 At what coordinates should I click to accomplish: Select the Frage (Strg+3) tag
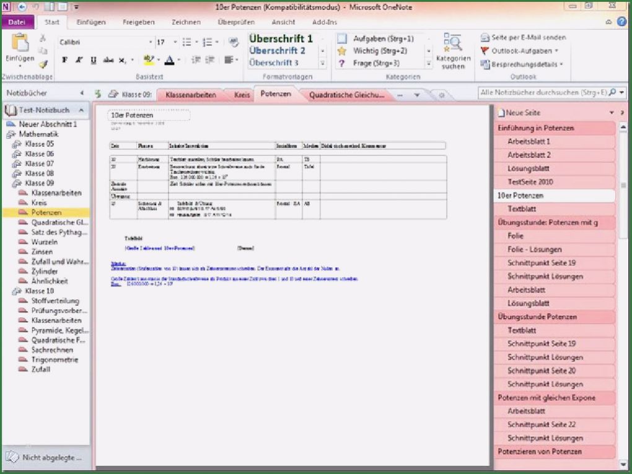pyautogui.click(x=341, y=63)
